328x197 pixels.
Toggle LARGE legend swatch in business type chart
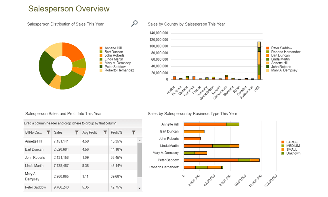283,142
